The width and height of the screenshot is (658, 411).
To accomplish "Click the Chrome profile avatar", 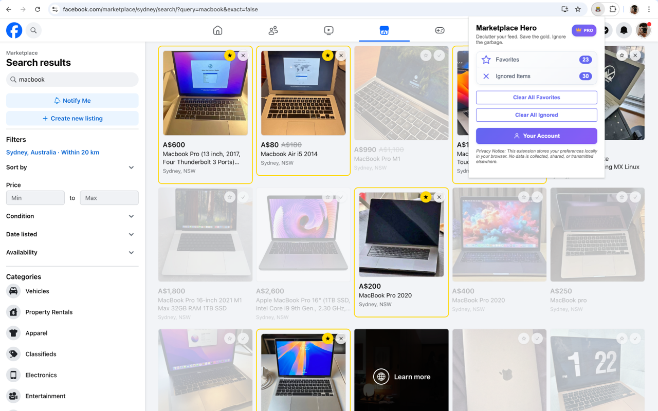I will coord(634,9).
